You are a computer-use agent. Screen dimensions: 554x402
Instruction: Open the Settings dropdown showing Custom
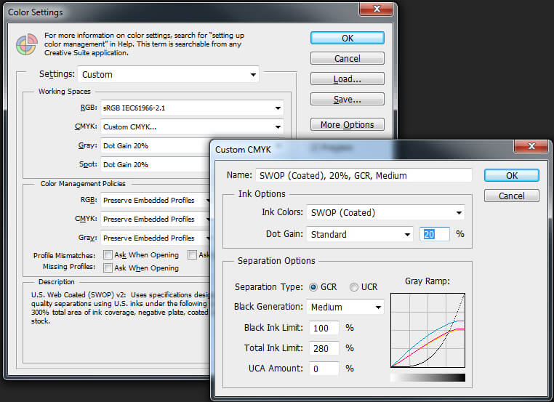[x=168, y=74]
